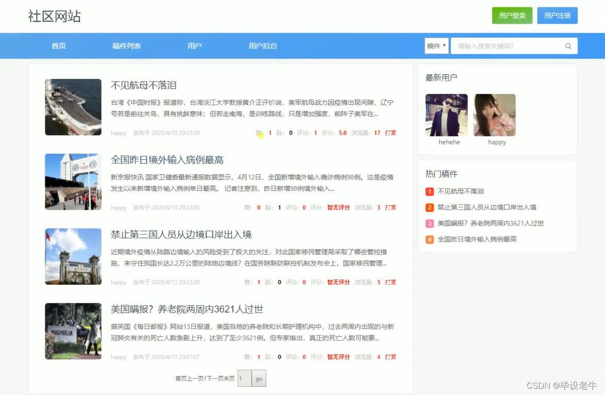Click the go pagination button
This screenshot has height=395, width=605.
[x=259, y=378]
